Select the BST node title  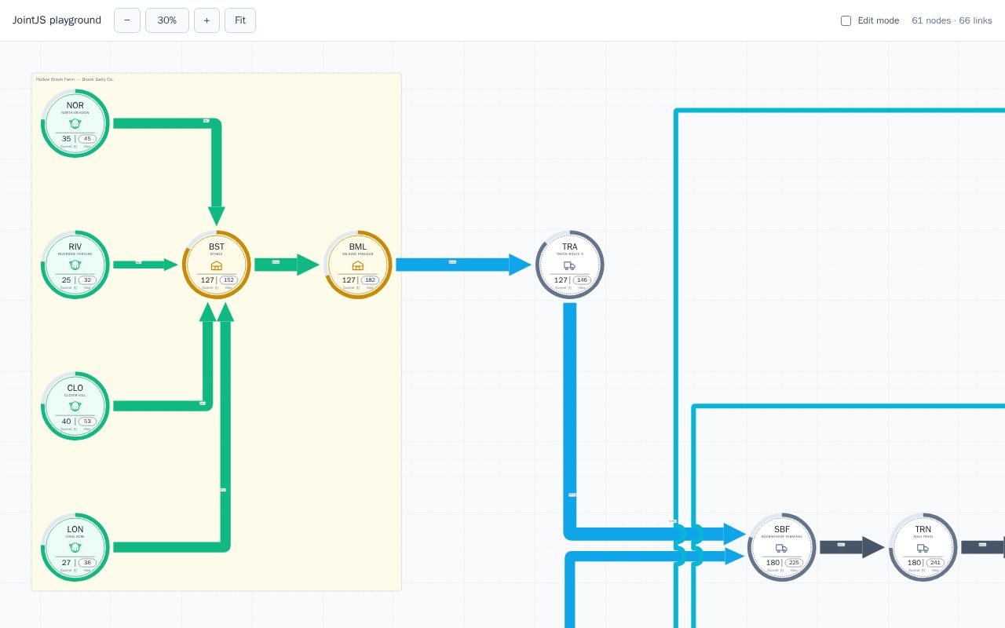click(217, 246)
